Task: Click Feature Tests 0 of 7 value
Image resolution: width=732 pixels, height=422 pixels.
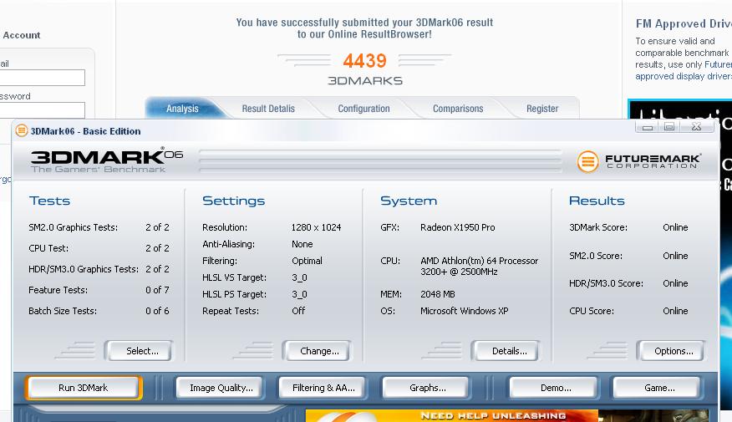Action: pyautogui.click(x=157, y=290)
